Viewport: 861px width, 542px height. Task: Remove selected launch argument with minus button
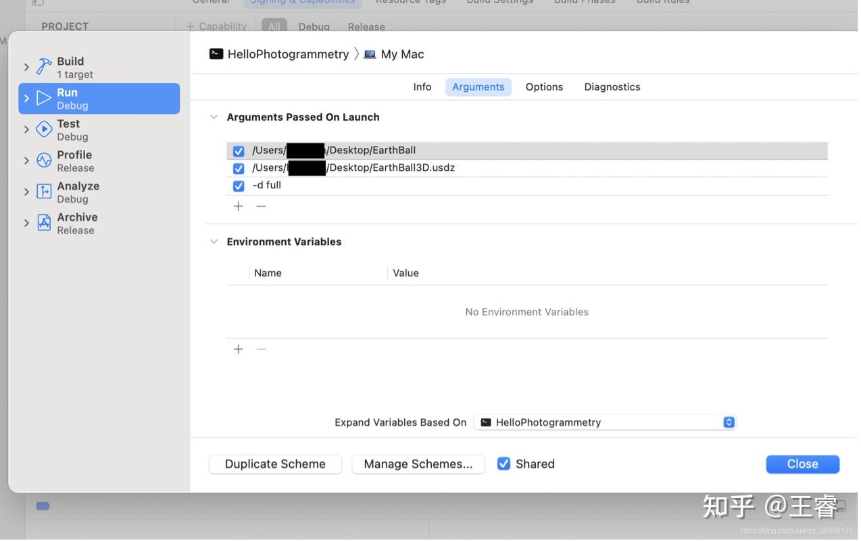coord(261,206)
